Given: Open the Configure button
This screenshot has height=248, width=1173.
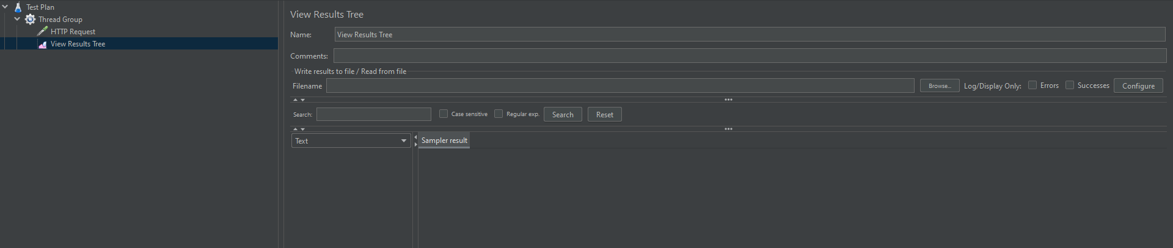Looking at the screenshot, I should point(1138,86).
